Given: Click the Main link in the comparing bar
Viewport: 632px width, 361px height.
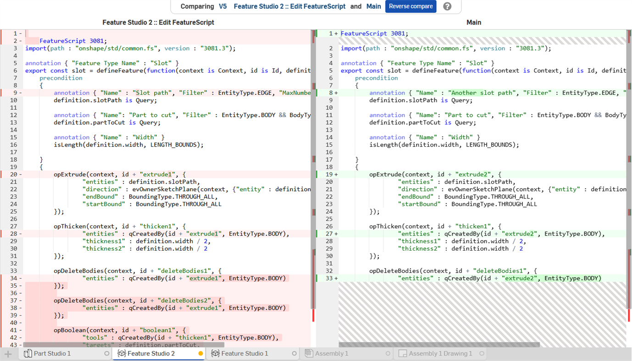Looking at the screenshot, I should (x=374, y=6).
